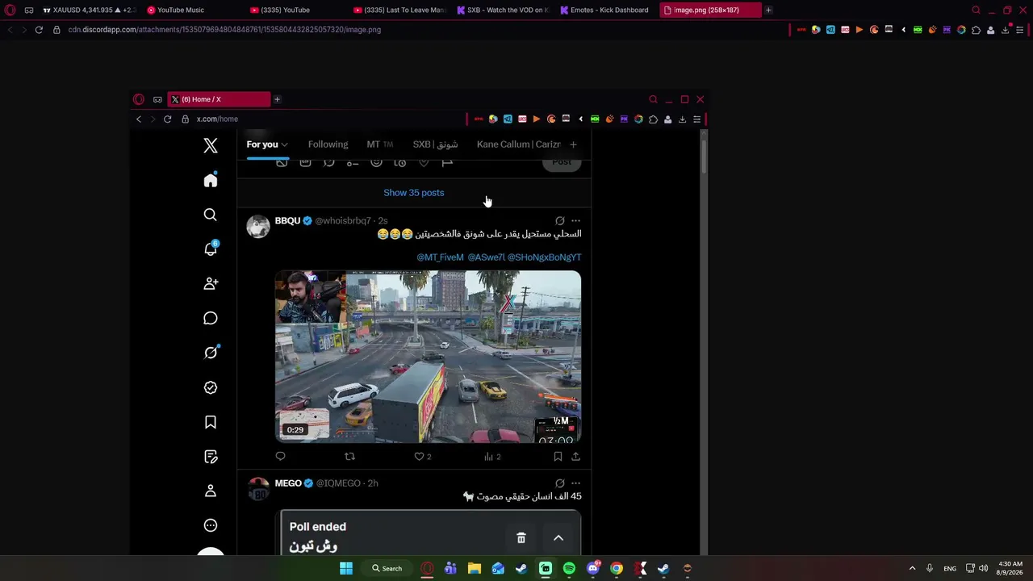
Task: Open the More circle in the X sidebar
Action: pos(211,525)
